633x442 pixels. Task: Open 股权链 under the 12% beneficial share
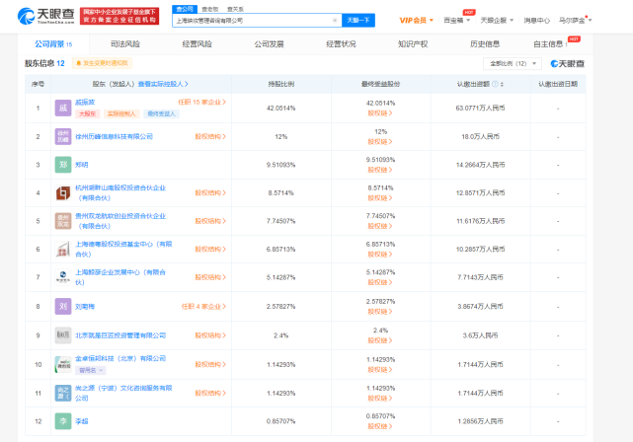380,141
